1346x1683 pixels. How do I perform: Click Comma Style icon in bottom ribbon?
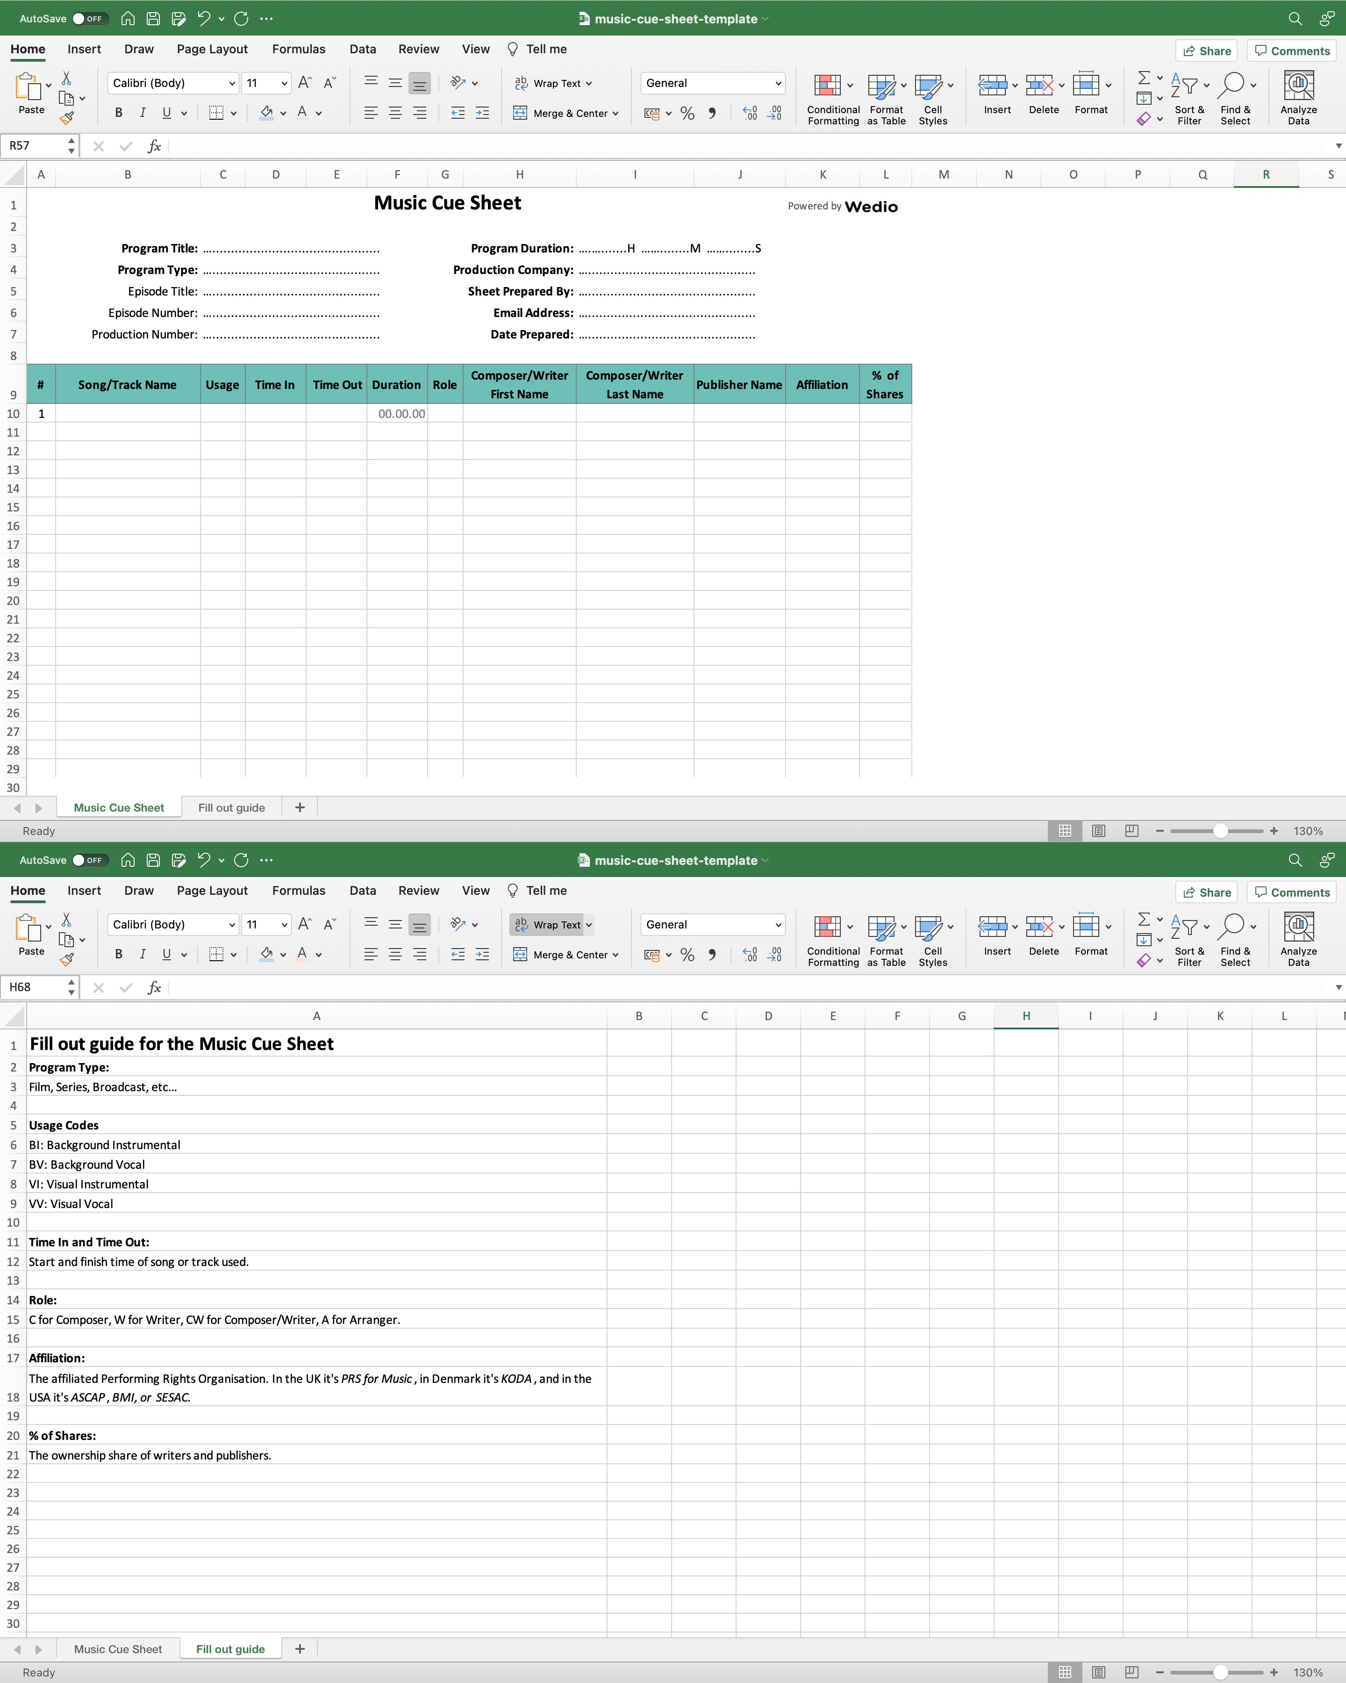712,955
